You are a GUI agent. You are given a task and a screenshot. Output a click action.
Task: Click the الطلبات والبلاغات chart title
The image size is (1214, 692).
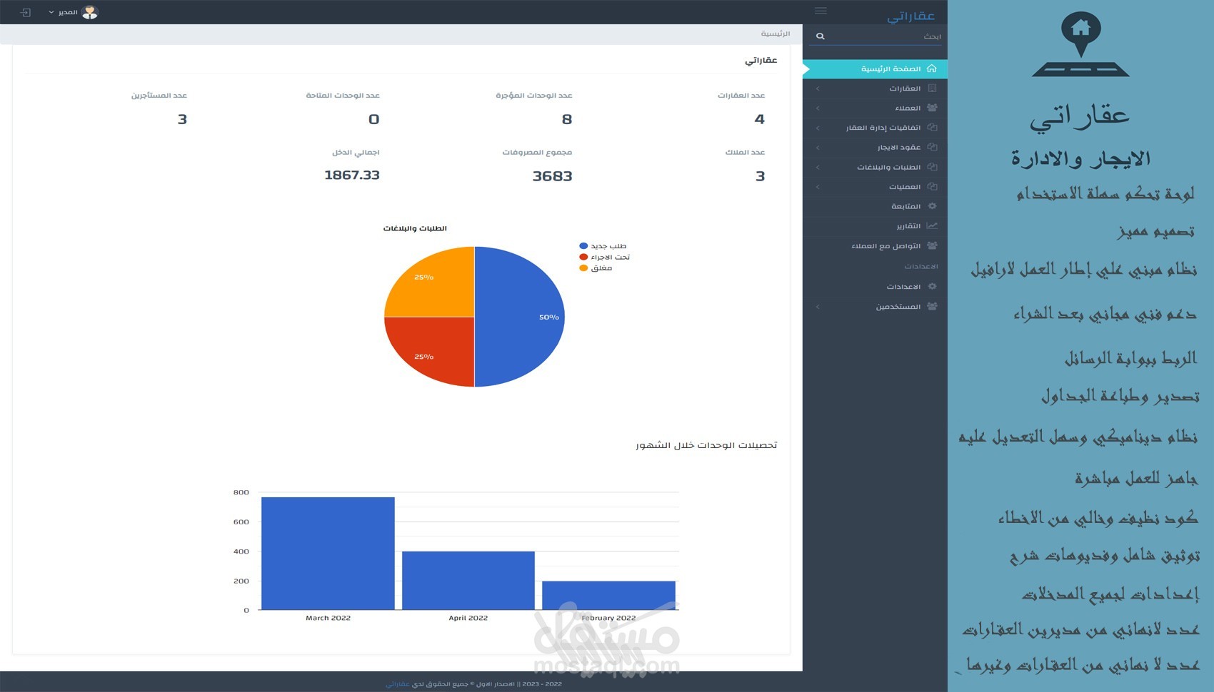coord(415,228)
